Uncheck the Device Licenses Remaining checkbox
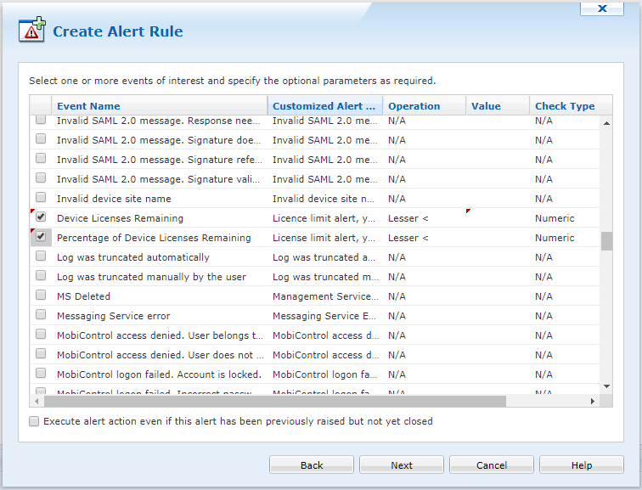This screenshot has height=490, width=642. 41,217
